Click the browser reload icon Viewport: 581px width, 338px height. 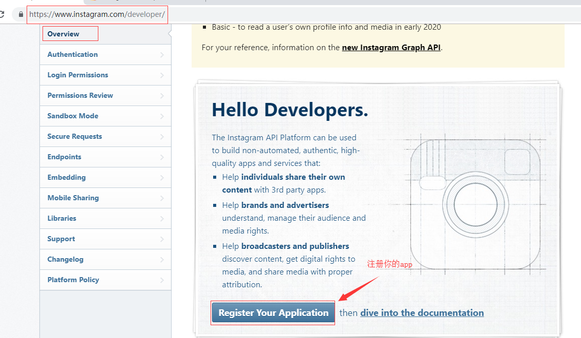[x=2, y=14]
